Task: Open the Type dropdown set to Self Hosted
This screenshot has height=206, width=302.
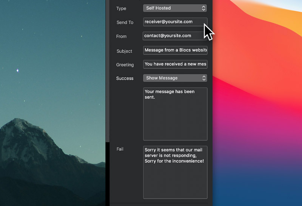Action: [175, 8]
